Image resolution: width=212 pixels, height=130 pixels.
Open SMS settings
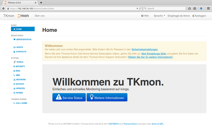tap(17, 75)
